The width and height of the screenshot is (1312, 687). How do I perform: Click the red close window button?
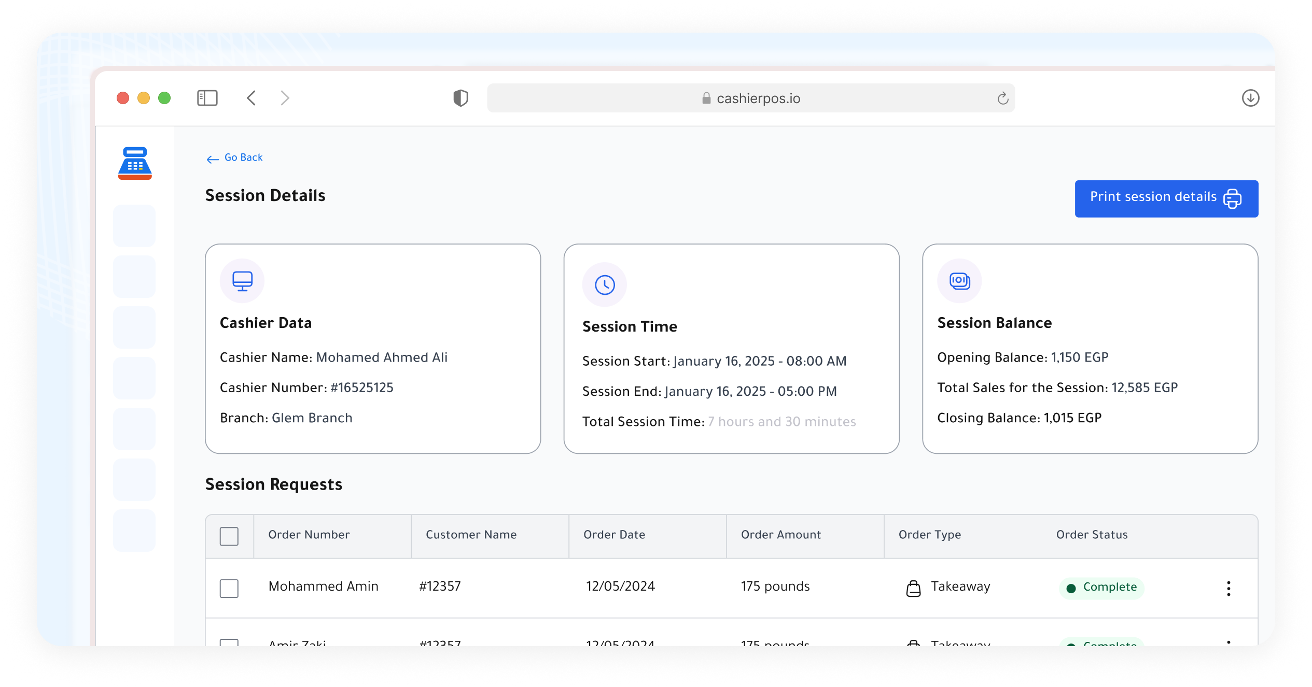(123, 98)
